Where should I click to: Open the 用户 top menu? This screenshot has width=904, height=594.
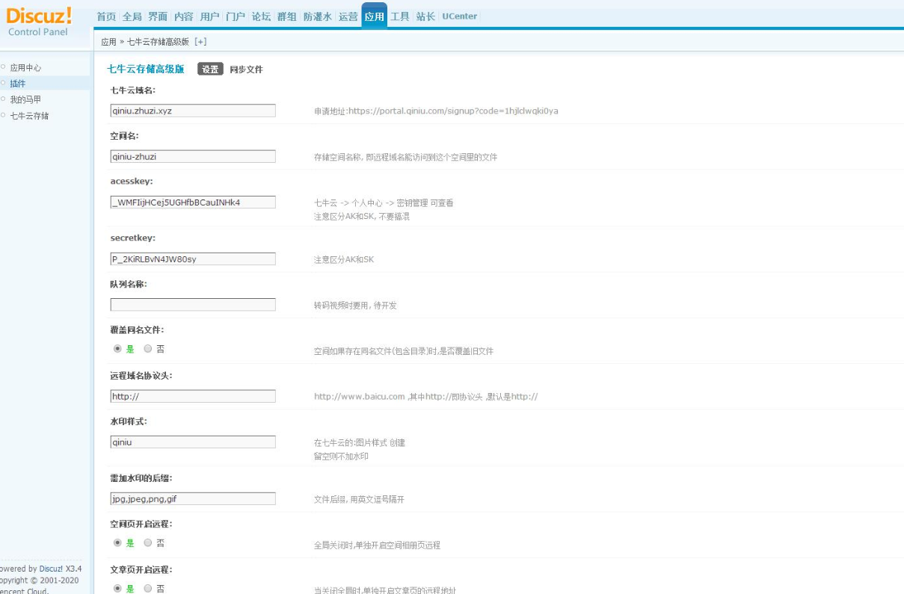(210, 16)
